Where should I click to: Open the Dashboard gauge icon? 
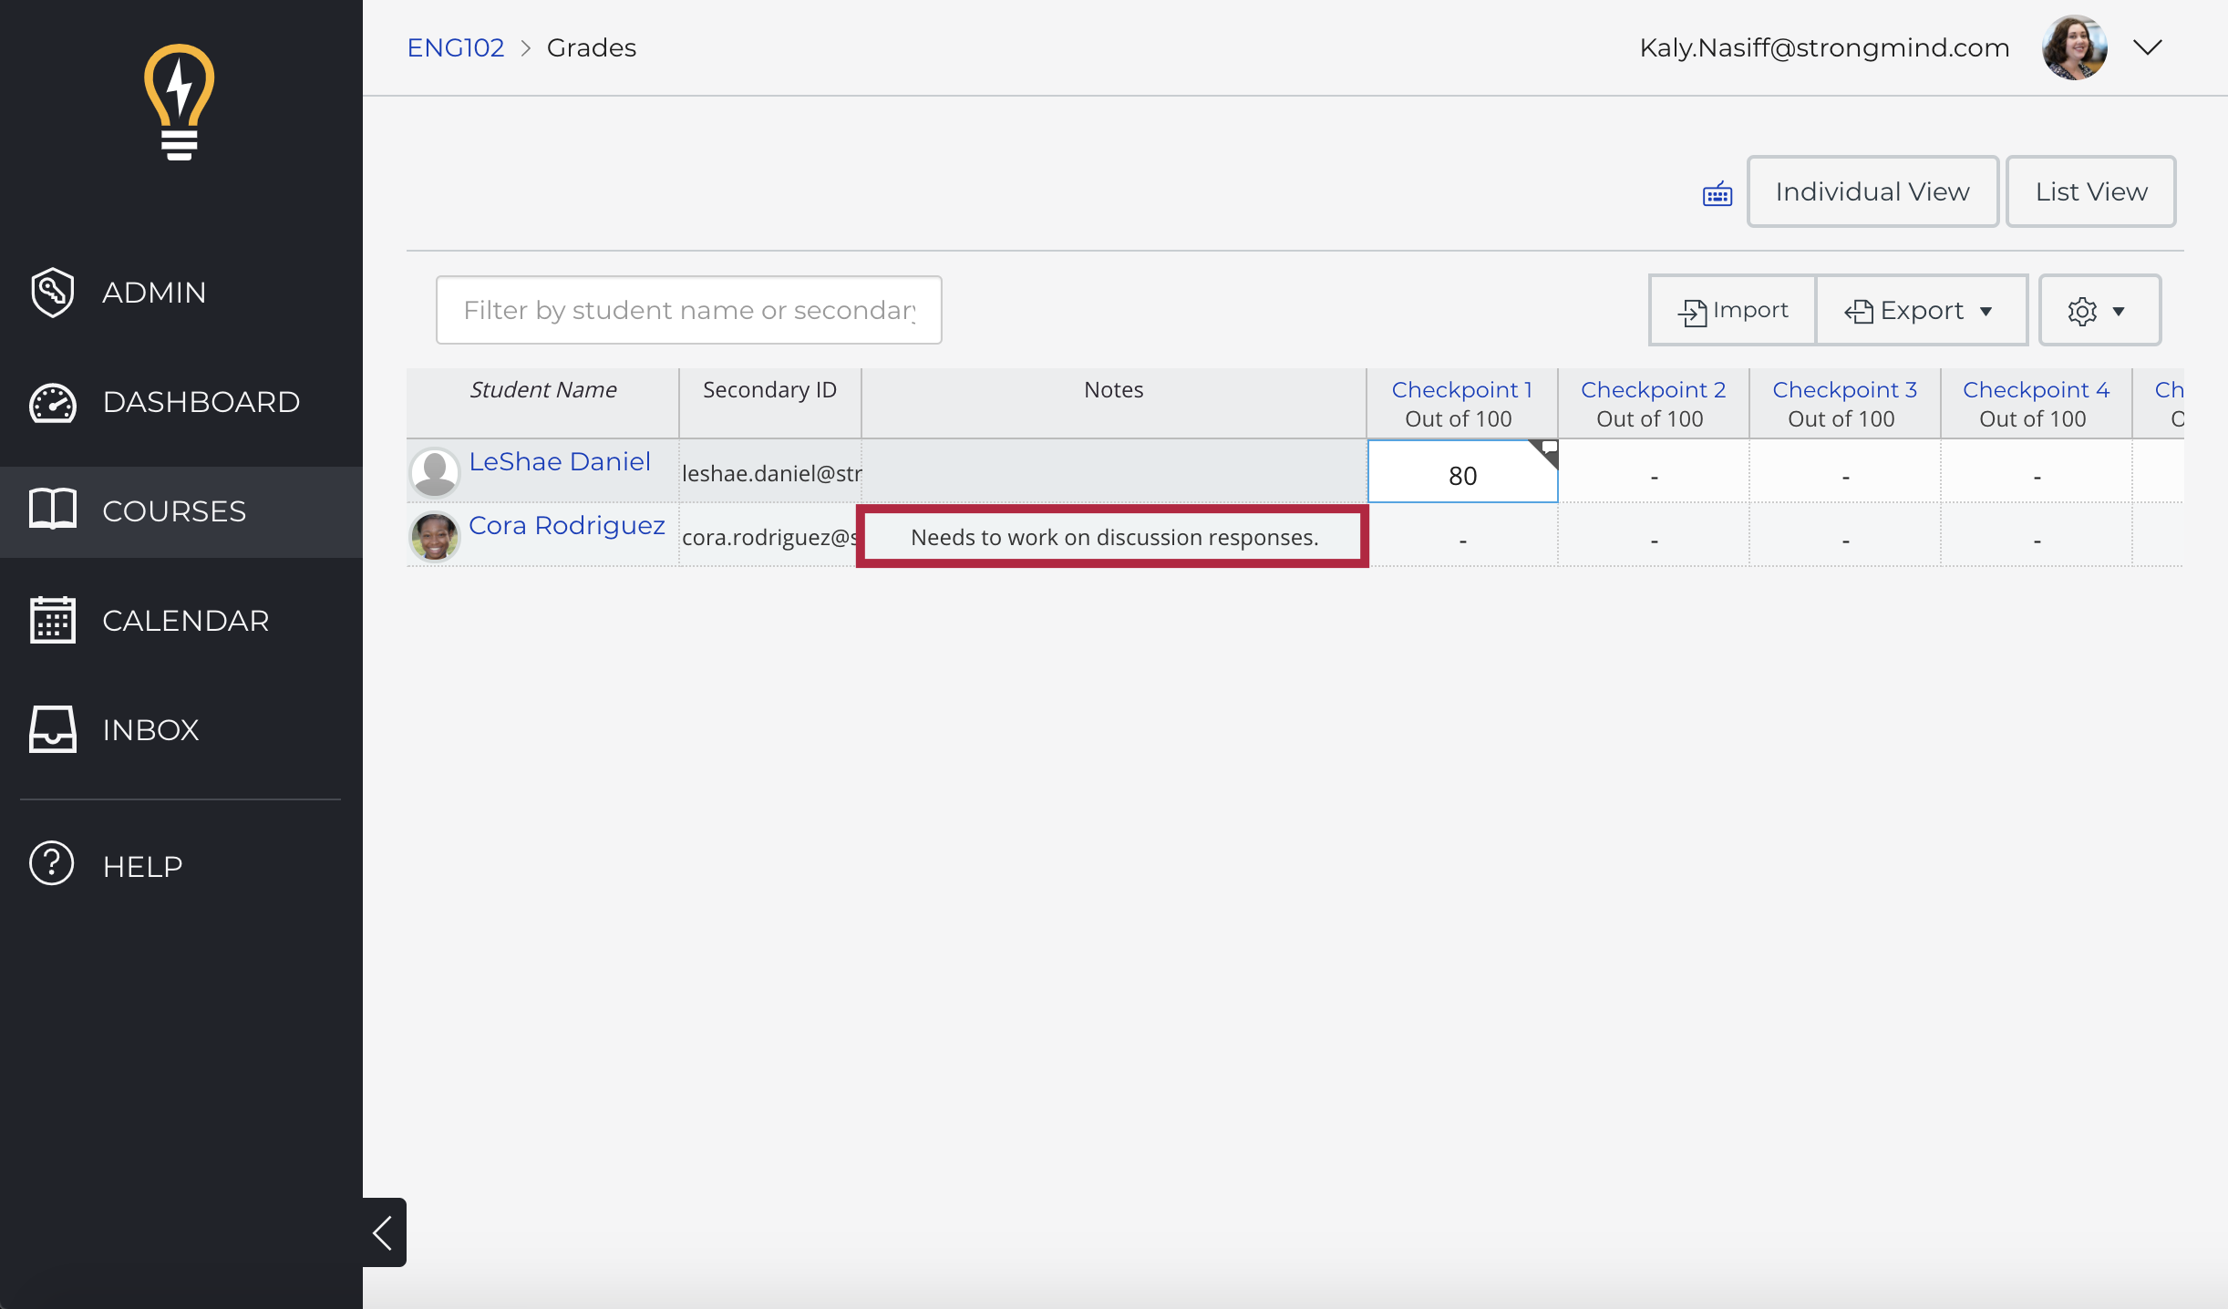[52, 402]
